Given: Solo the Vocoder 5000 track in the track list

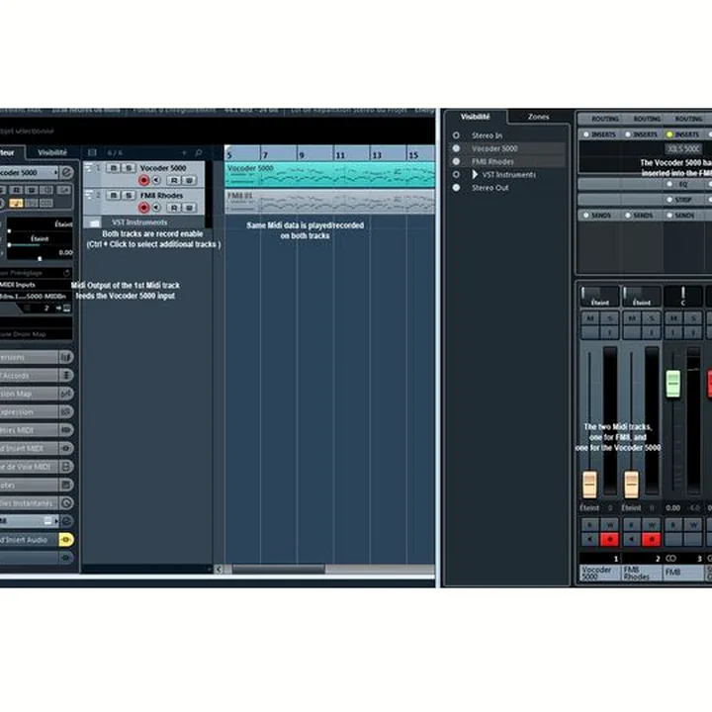Looking at the screenshot, I should [x=129, y=168].
